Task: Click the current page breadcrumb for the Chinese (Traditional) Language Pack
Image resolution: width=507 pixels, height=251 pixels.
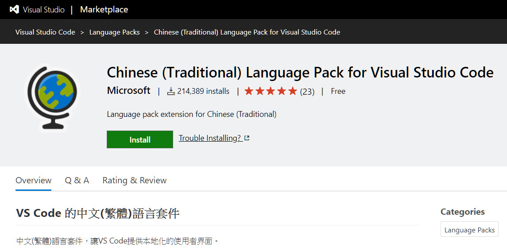Action: pos(247,32)
